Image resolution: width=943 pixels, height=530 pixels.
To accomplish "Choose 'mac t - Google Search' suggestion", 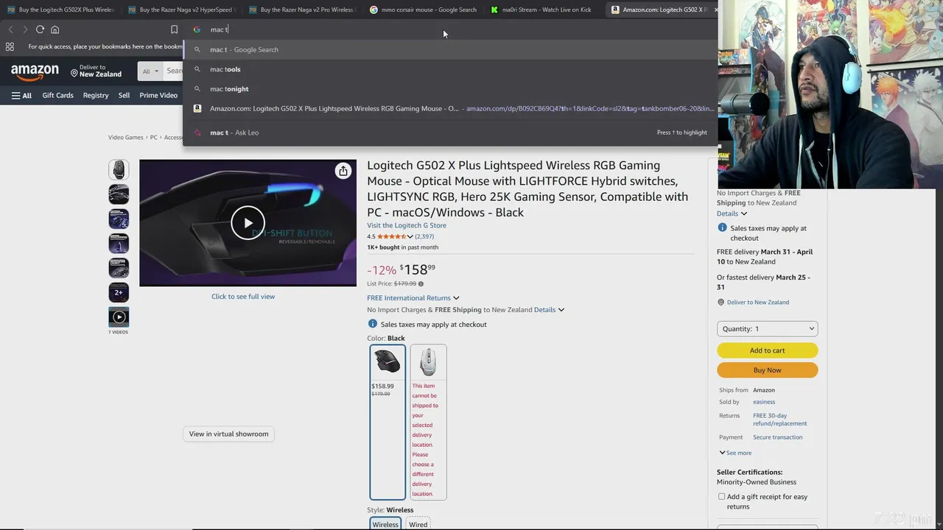I will 450,49.
